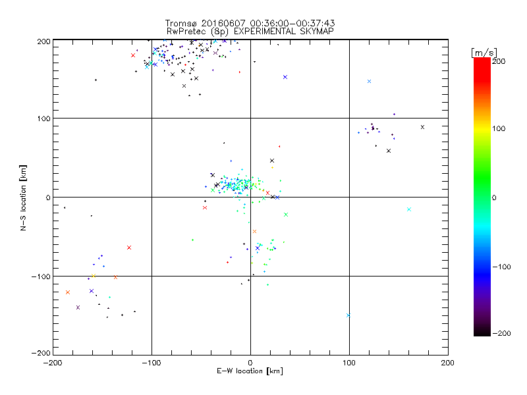Select orange X marker near E-W -185, N-S -120
Screen dimensions: 527x395
tap(68, 292)
